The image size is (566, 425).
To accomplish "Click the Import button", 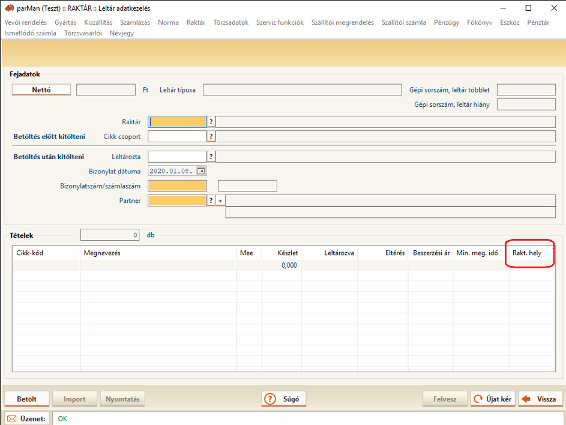I will click(x=74, y=399).
